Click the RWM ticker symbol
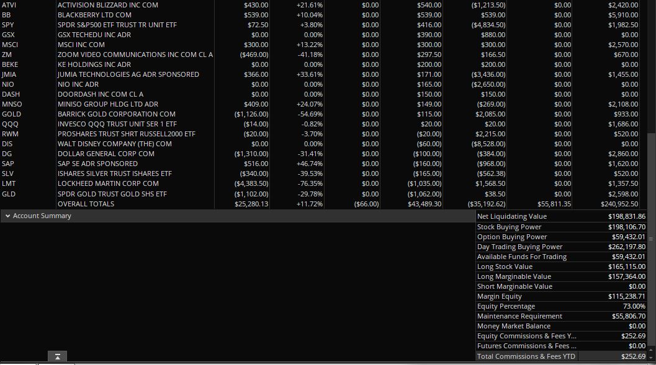 coord(10,134)
